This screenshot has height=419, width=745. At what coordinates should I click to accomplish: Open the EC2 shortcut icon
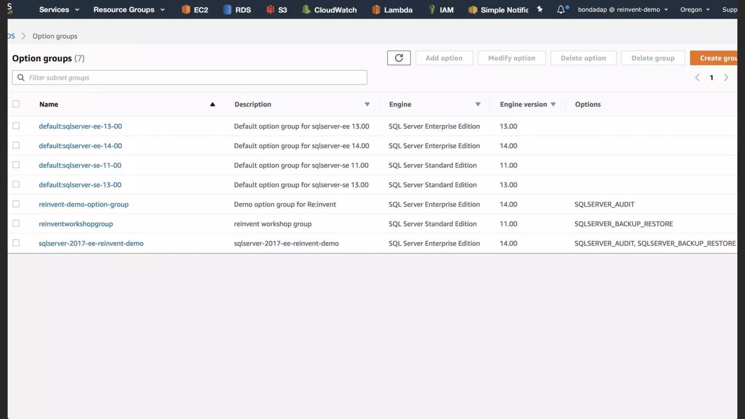click(x=186, y=10)
